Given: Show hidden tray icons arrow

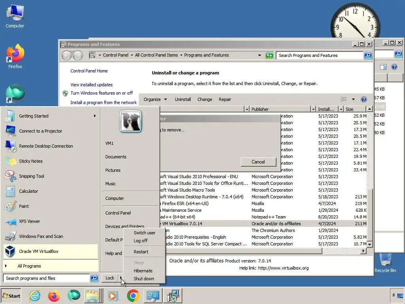Looking at the screenshot, I should click(x=394, y=295).
